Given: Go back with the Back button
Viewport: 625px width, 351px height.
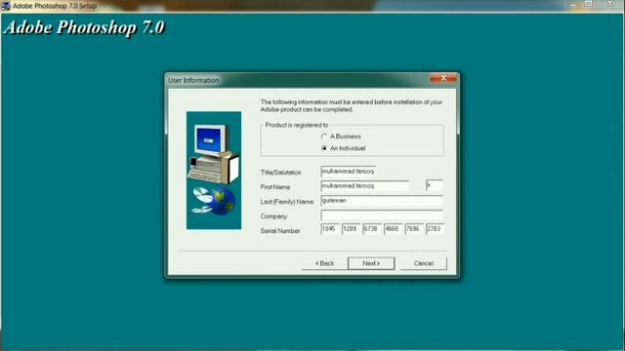Looking at the screenshot, I should tap(324, 263).
